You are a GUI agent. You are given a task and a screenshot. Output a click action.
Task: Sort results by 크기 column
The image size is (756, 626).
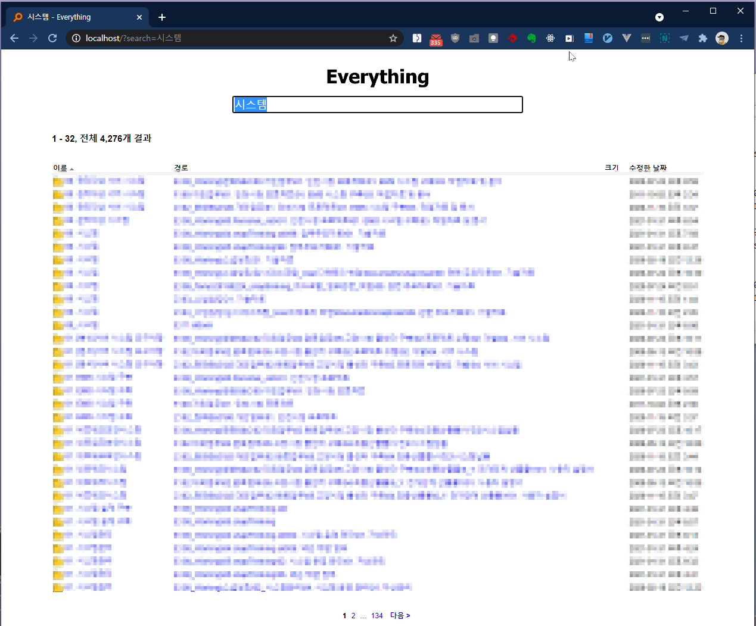pos(612,168)
